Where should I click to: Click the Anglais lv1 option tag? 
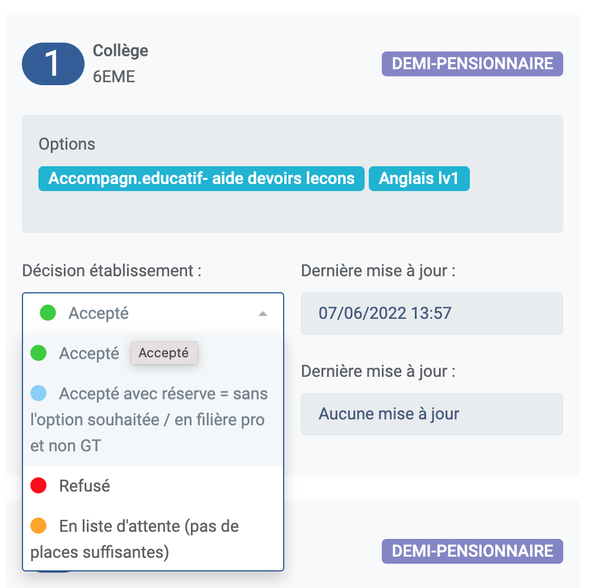point(419,179)
